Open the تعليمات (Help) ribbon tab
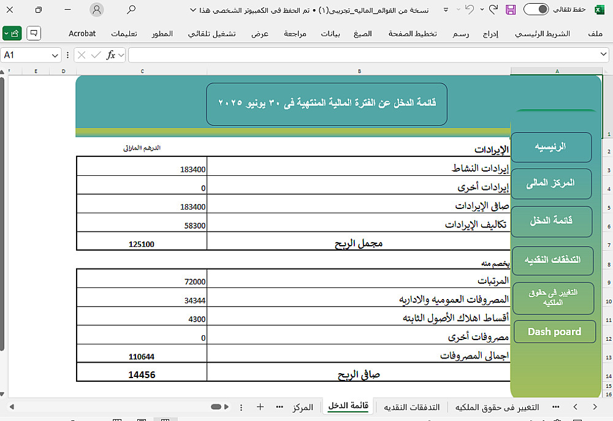 point(124,34)
